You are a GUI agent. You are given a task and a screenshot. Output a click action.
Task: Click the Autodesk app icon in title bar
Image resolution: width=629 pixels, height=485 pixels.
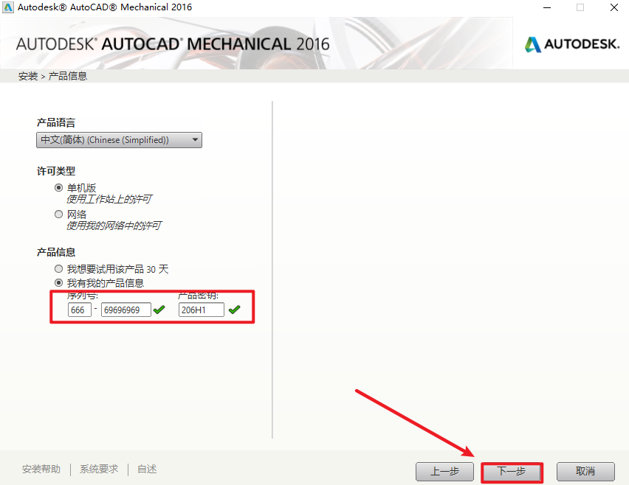(x=8, y=7)
